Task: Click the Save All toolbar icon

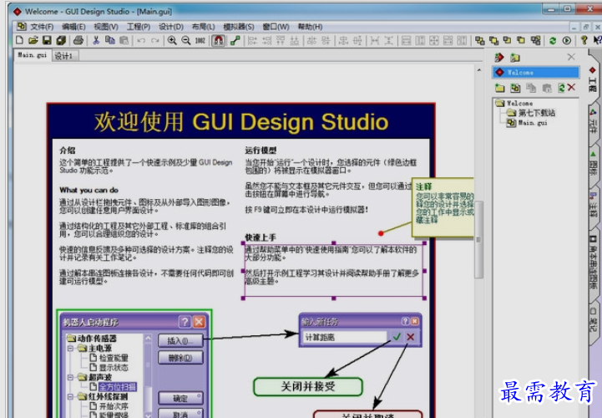Action: point(61,40)
